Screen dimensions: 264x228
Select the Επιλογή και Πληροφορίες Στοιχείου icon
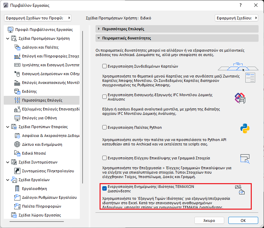pos(17,56)
